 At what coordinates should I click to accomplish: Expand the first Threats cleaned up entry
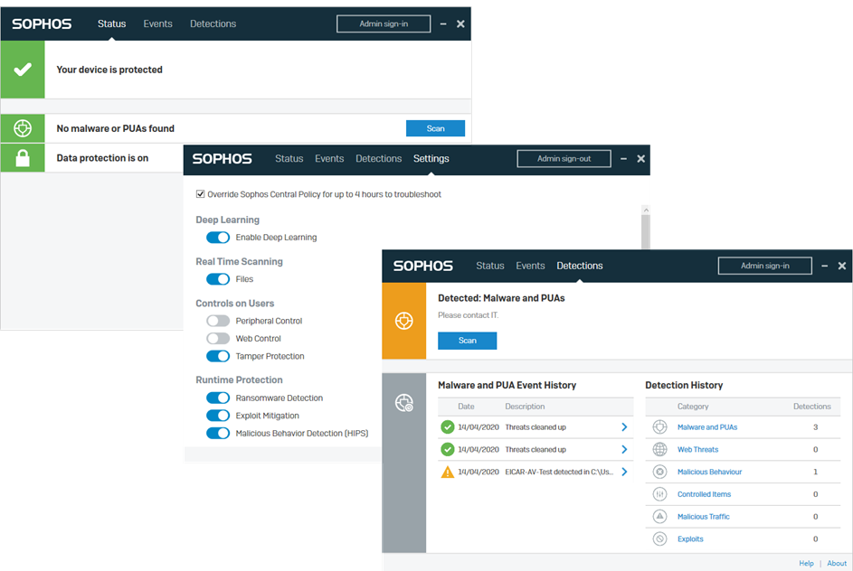(624, 427)
